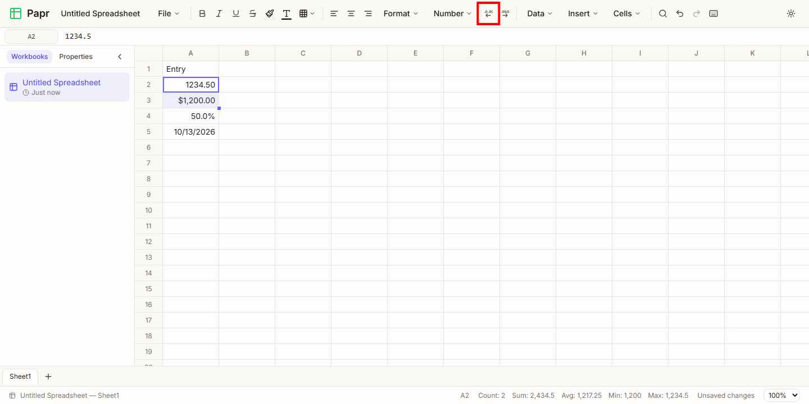The height and width of the screenshot is (404, 809).
Task: Open the Data menu
Action: [539, 13]
